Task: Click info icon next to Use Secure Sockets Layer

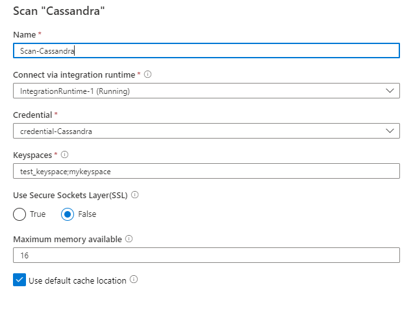Action: (x=135, y=194)
